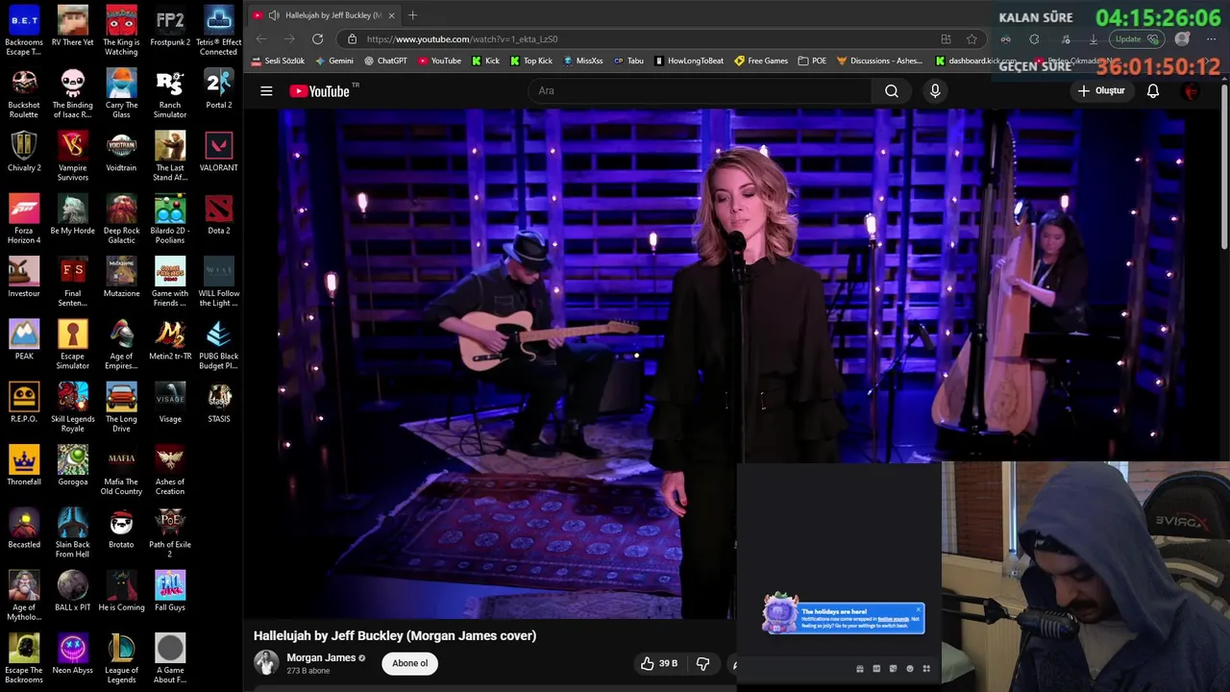Image resolution: width=1230 pixels, height=692 pixels.
Task: Open Portal 2 desktop shortcut
Action: [218, 89]
